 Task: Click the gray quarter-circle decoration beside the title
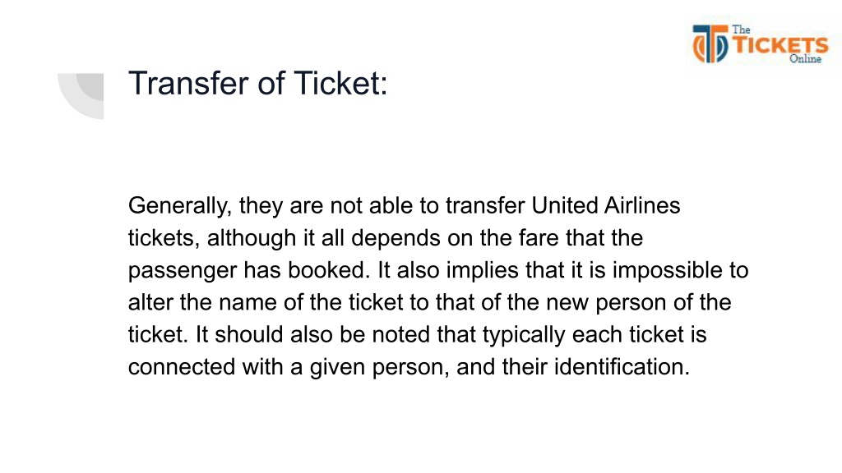point(81,96)
